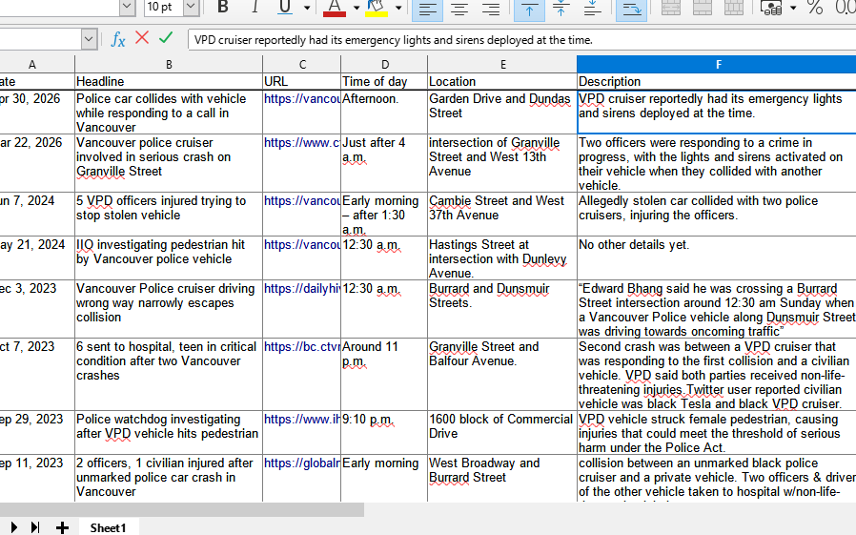Click Merge Cells icon
The image size is (856, 535).
[702, 8]
